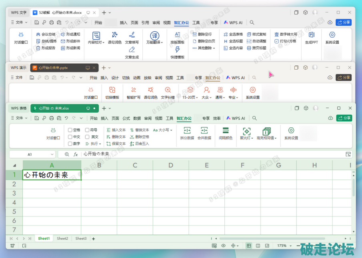Viewport: 362px width, 258px height.
Task: Click 文字纠错 icon in Presentation ribbon
Action: [168, 90]
